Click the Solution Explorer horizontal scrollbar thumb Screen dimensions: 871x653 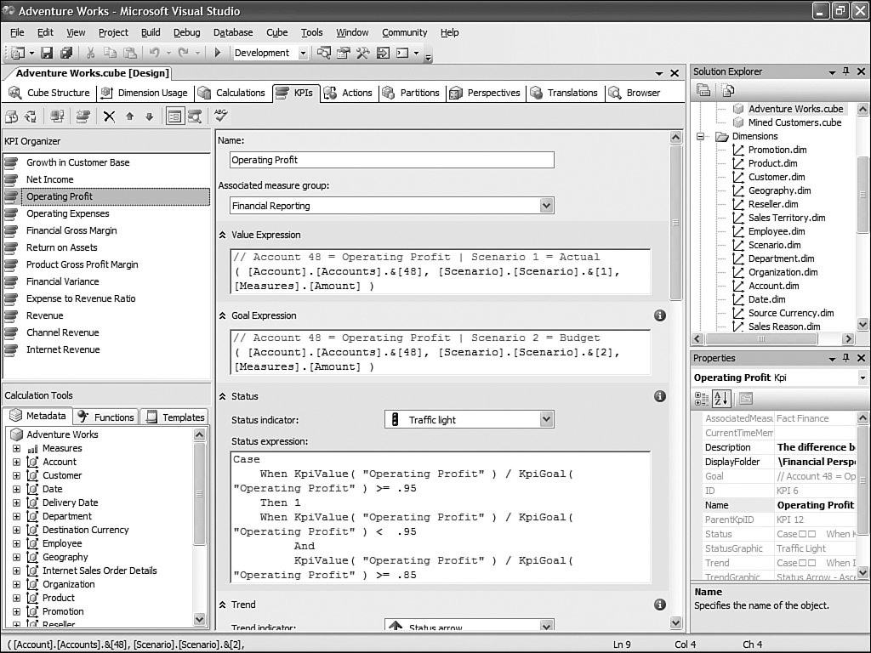click(x=761, y=338)
